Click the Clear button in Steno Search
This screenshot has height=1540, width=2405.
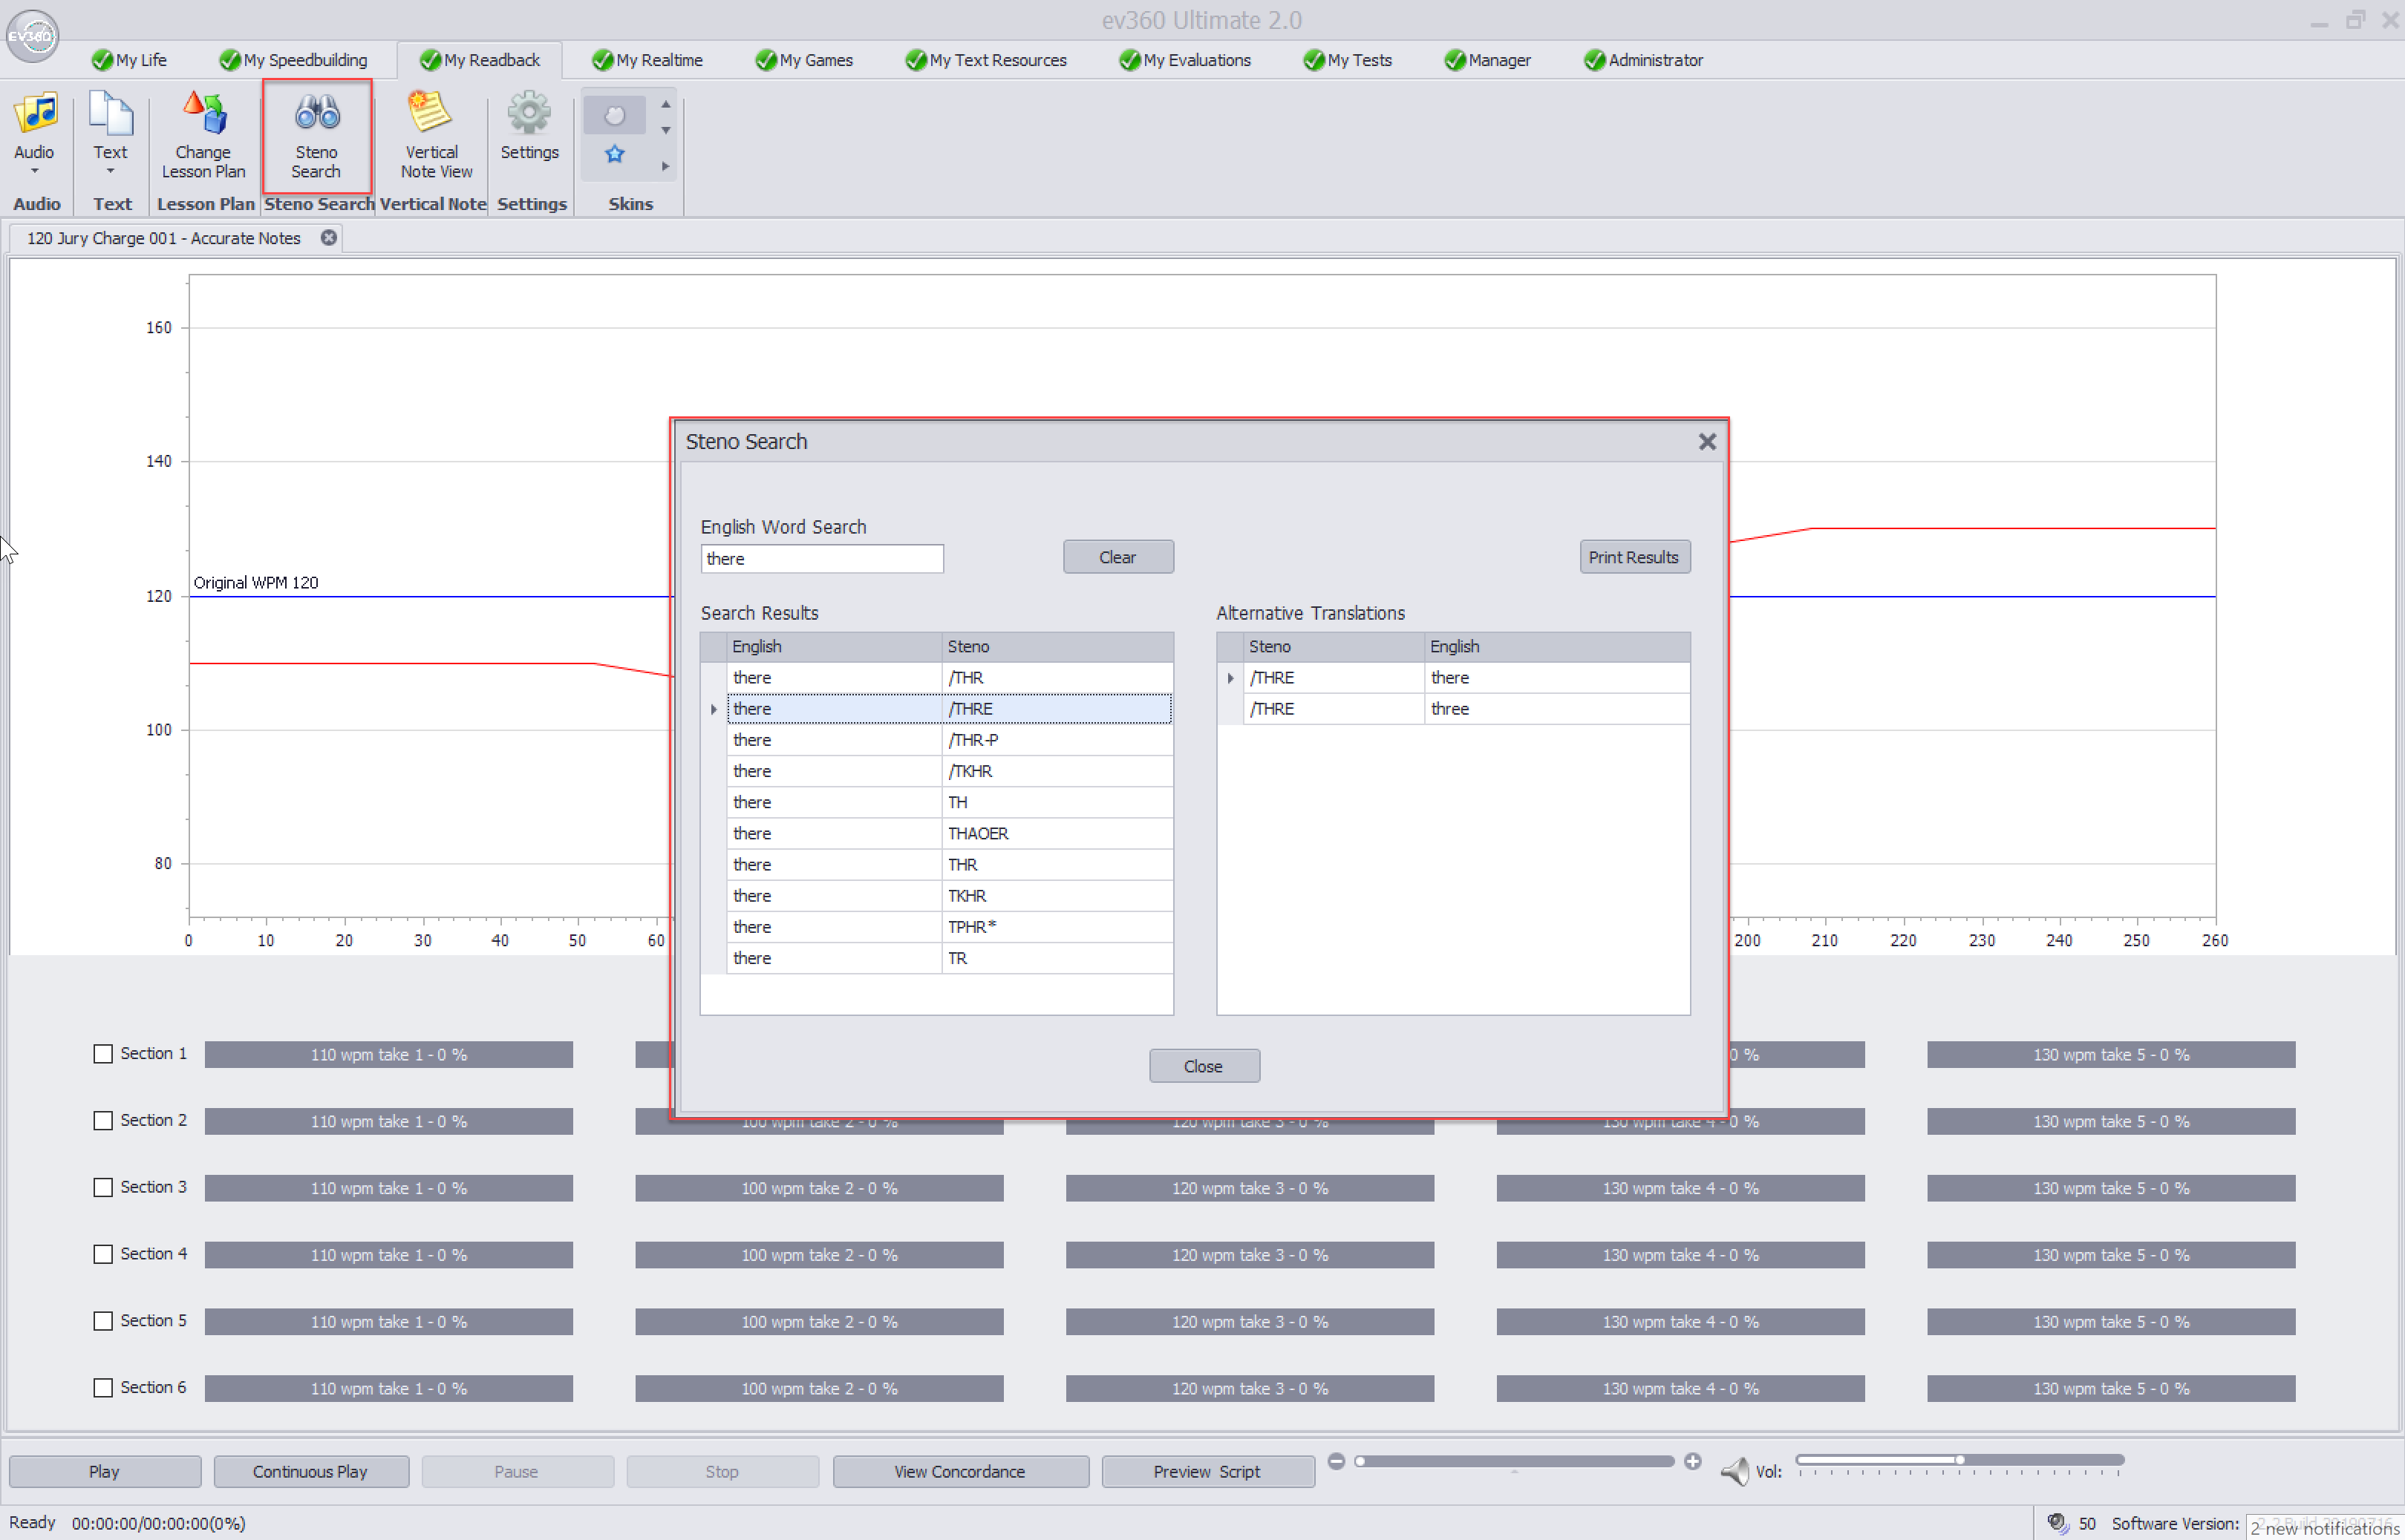point(1117,557)
